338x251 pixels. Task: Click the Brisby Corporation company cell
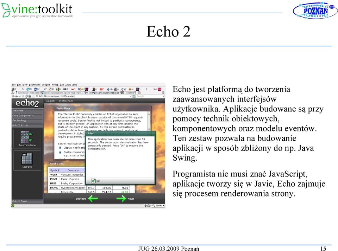(73, 183)
